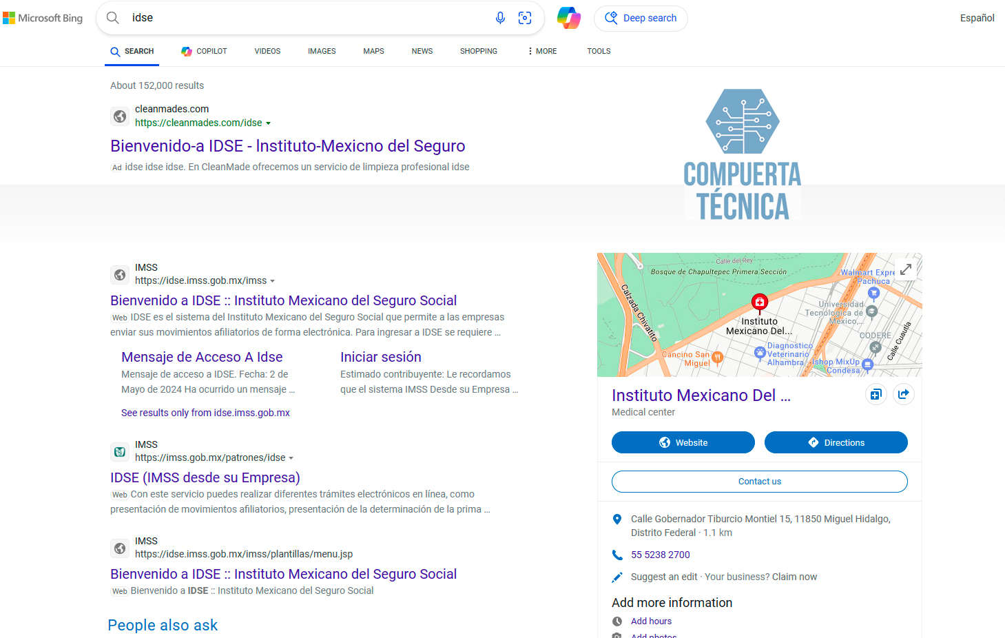Click the Directions button

[836, 442]
